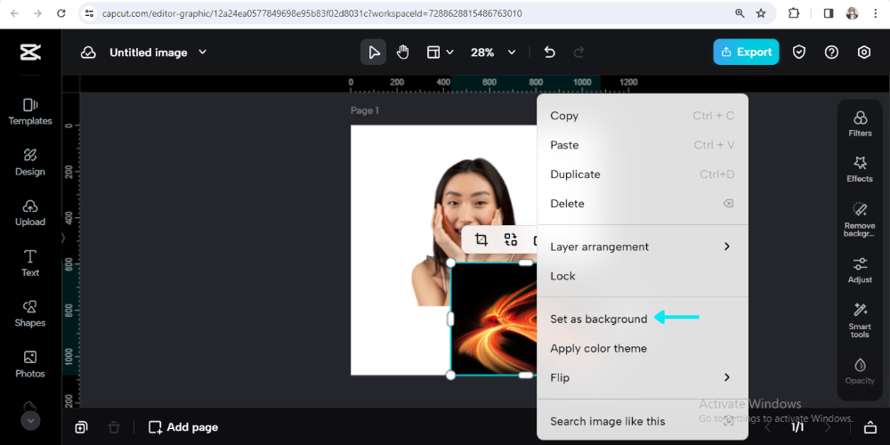Click the shield privacy icon
Image resolution: width=890 pixels, height=445 pixels.
point(799,53)
